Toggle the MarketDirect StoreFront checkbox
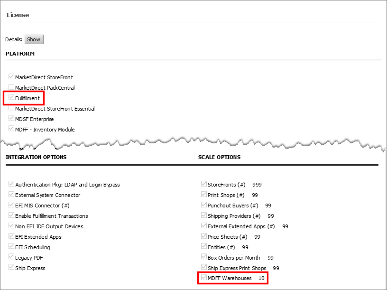Screen dimensions: 387x290 tap(11, 76)
